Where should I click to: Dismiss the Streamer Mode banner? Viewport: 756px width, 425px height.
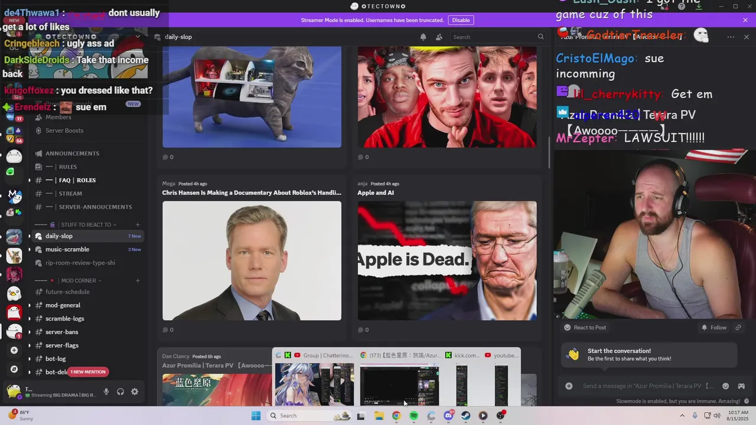point(745,20)
